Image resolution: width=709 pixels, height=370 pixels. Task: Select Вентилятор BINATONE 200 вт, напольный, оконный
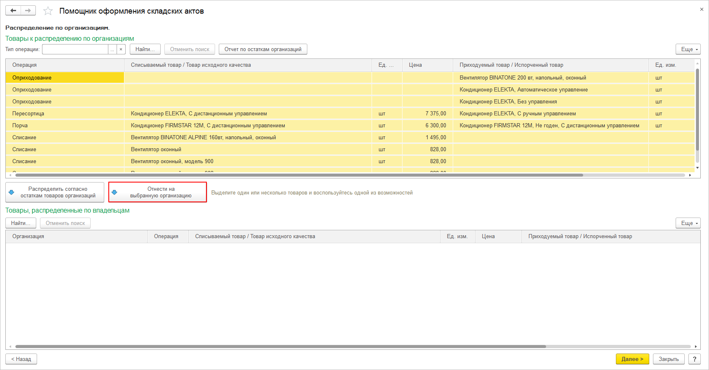click(551, 78)
